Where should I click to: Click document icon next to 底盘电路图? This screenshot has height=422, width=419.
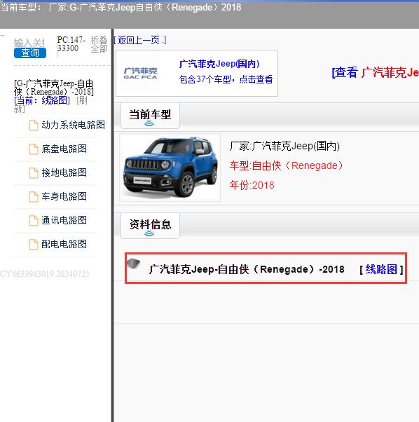(34, 149)
